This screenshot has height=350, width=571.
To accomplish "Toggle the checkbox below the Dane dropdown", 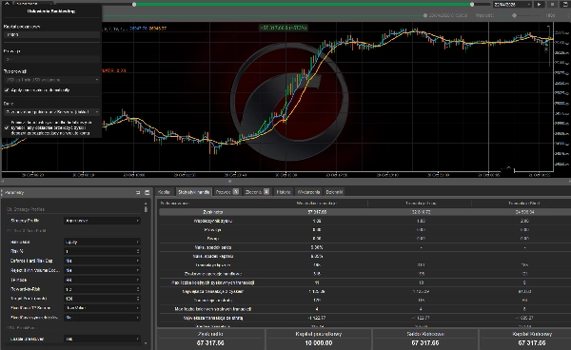I will (7, 128).
